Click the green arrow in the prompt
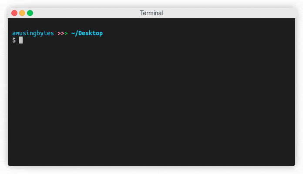The height and width of the screenshot is (174, 303). point(66,33)
